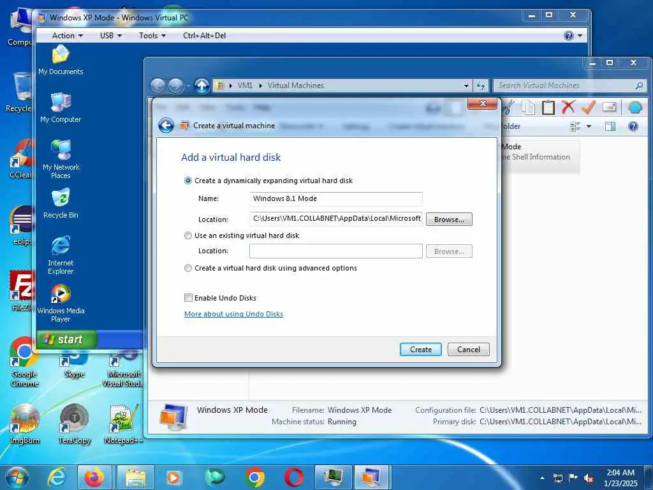
Task: Open Windows Virtual PC help question mark icon
Action: (x=568, y=36)
